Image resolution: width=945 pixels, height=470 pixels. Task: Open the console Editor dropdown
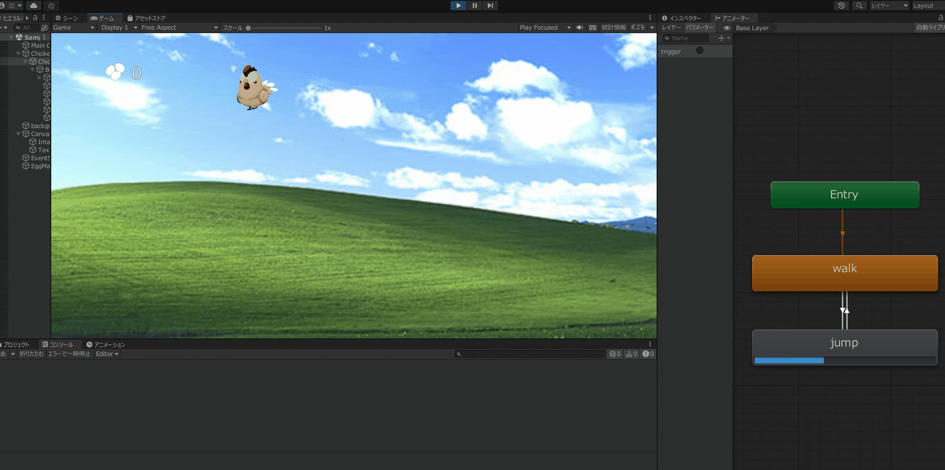click(107, 354)
